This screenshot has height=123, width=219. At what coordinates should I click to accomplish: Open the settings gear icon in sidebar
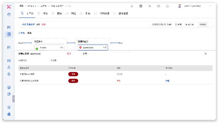coord(9,107)
